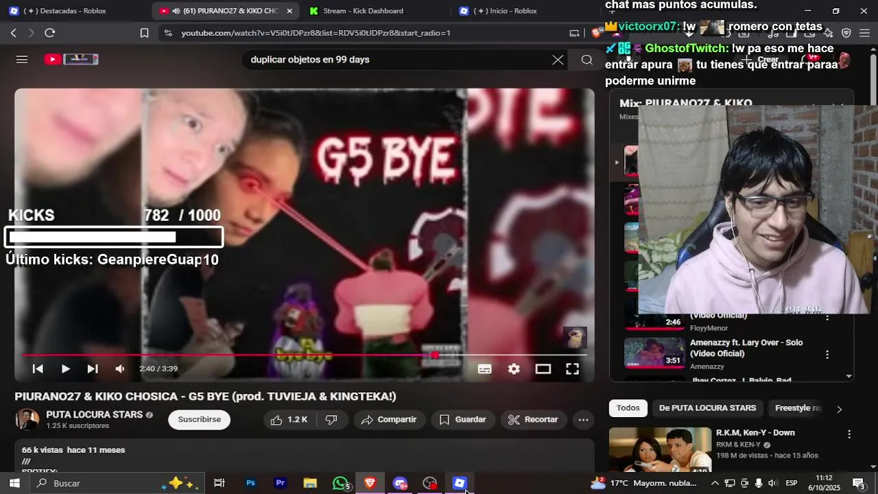Open WhatsApp from the taskbar
878x494 pixels.
point(340,483)
